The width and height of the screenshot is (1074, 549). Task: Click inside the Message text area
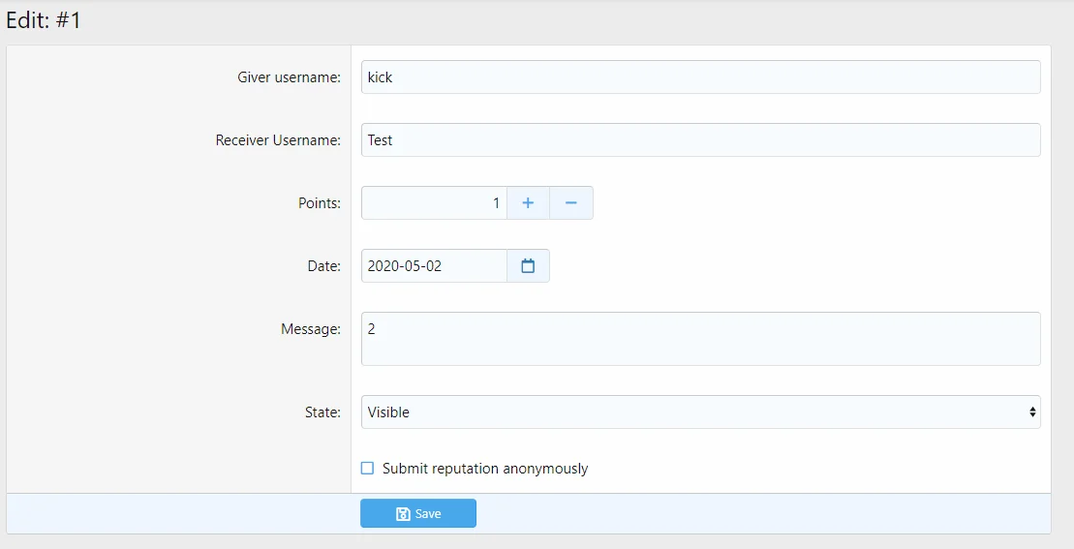point(701,339)
